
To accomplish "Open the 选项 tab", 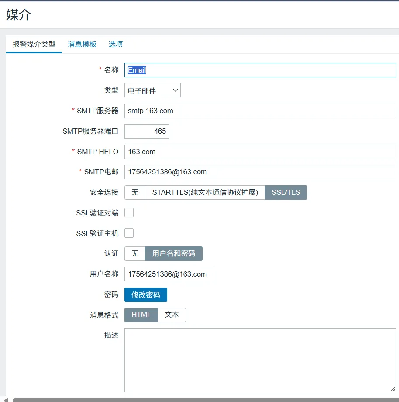I will pyautogui.click(x=116, y=44).
